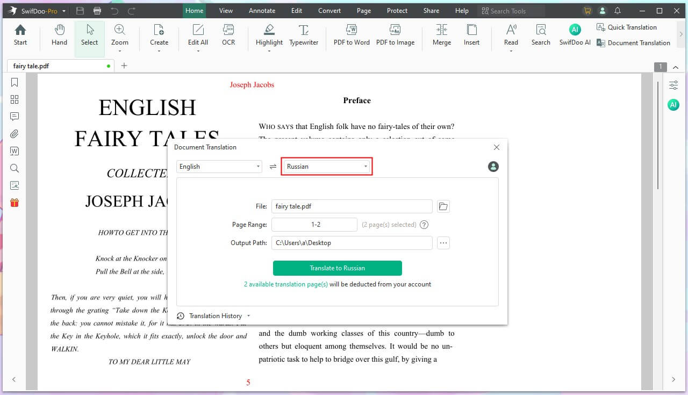Convert with PDF to Image
This screenshot has height=395, width=688.
pos(395,35)
